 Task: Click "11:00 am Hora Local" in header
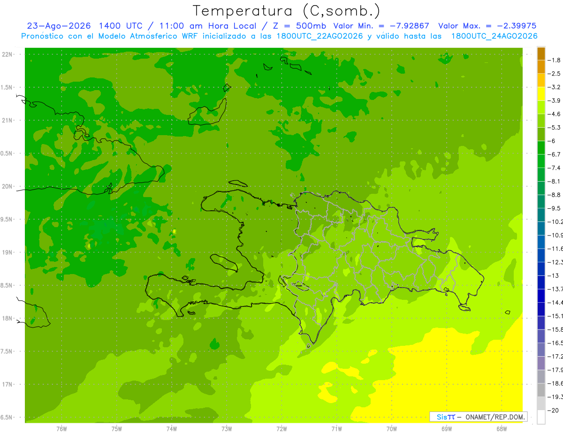[x=207, y=26]
